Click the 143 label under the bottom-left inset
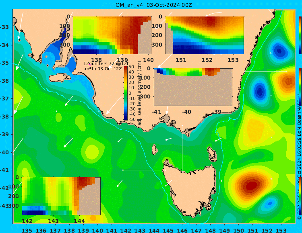Screen dimensions: 302x233 (53, 221)
